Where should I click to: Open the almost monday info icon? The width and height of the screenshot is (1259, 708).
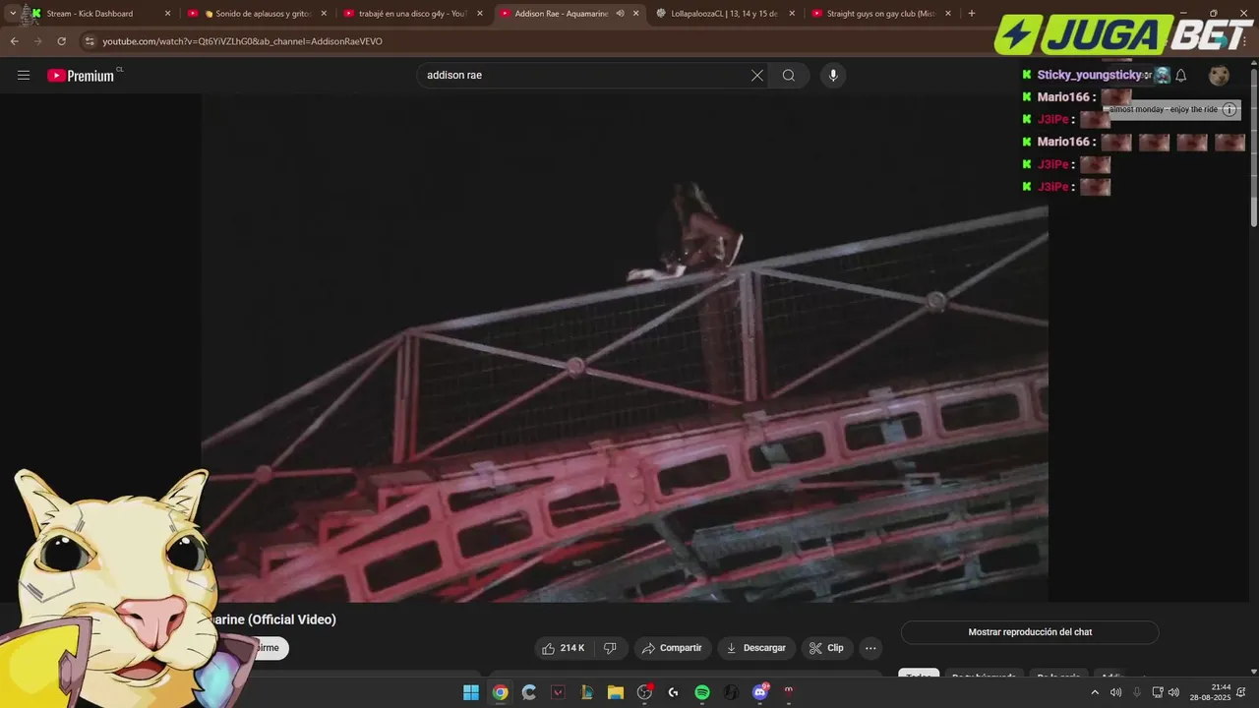coord(1229,109)
